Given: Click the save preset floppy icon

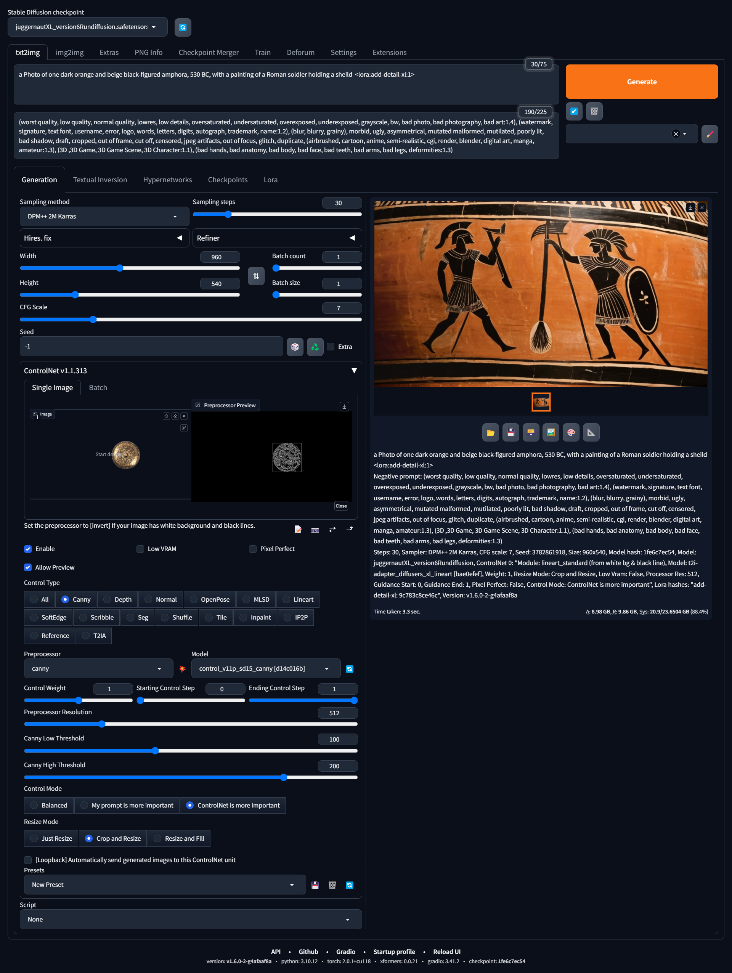Looking at the screenshot, I should click(x=315, y=885).
